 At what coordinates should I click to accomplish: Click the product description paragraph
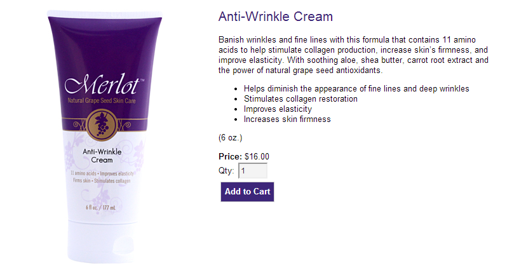(x=353, y=55)
